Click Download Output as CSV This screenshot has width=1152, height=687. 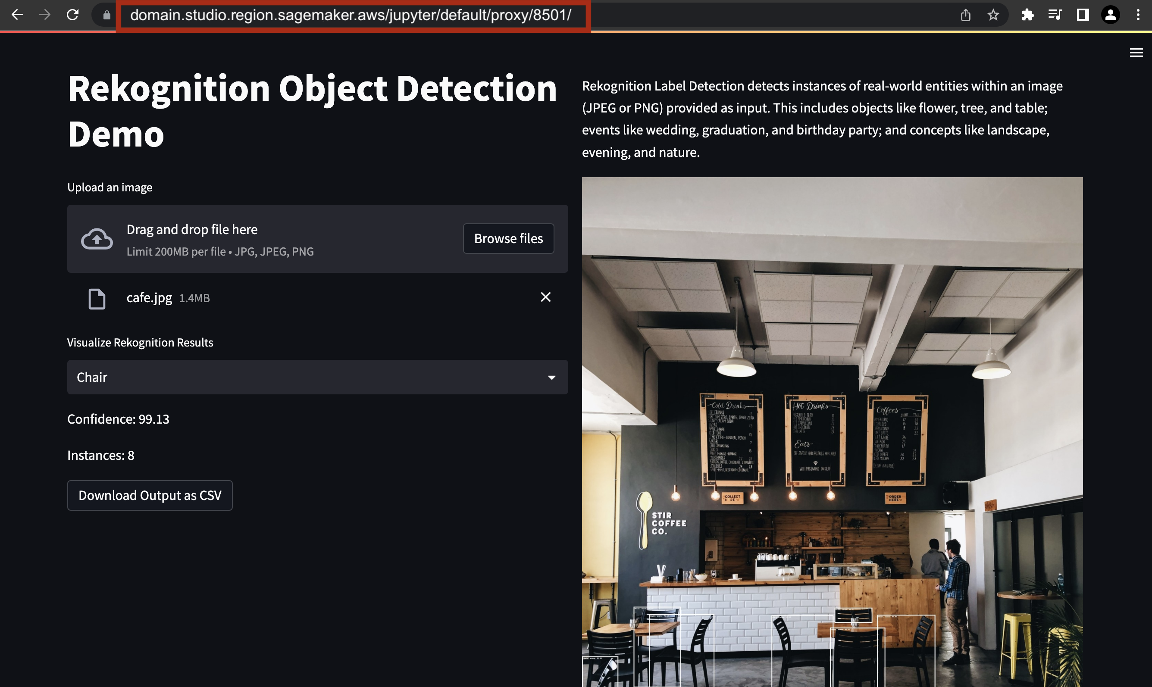coord(150,495)
